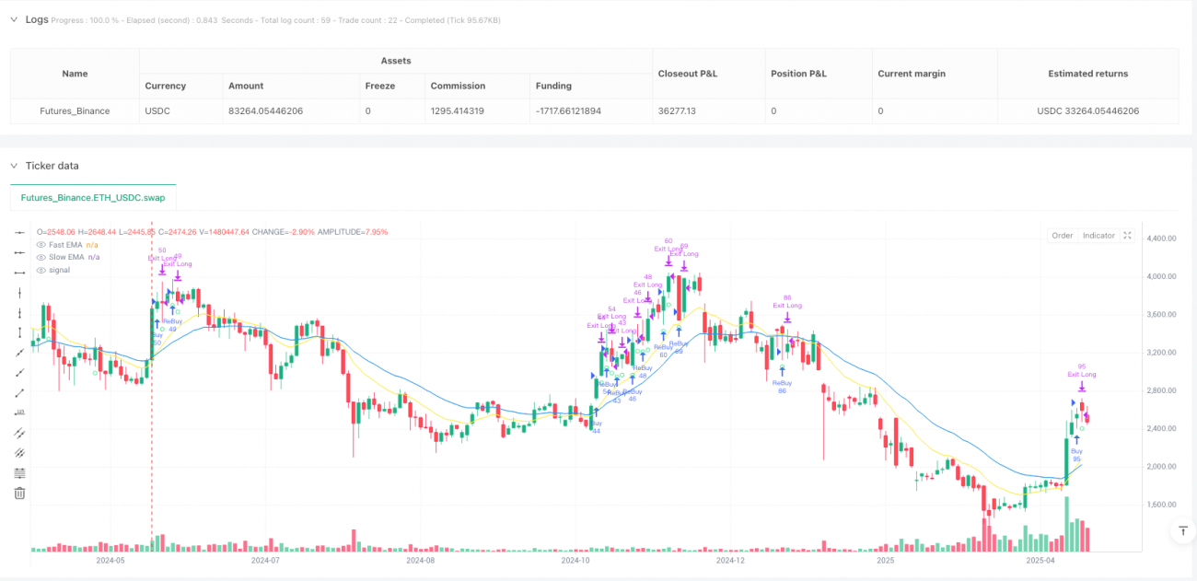1197x581 pixels.
Task: Click the funnel filter icon below the price axis
Action: [1182, 530]
